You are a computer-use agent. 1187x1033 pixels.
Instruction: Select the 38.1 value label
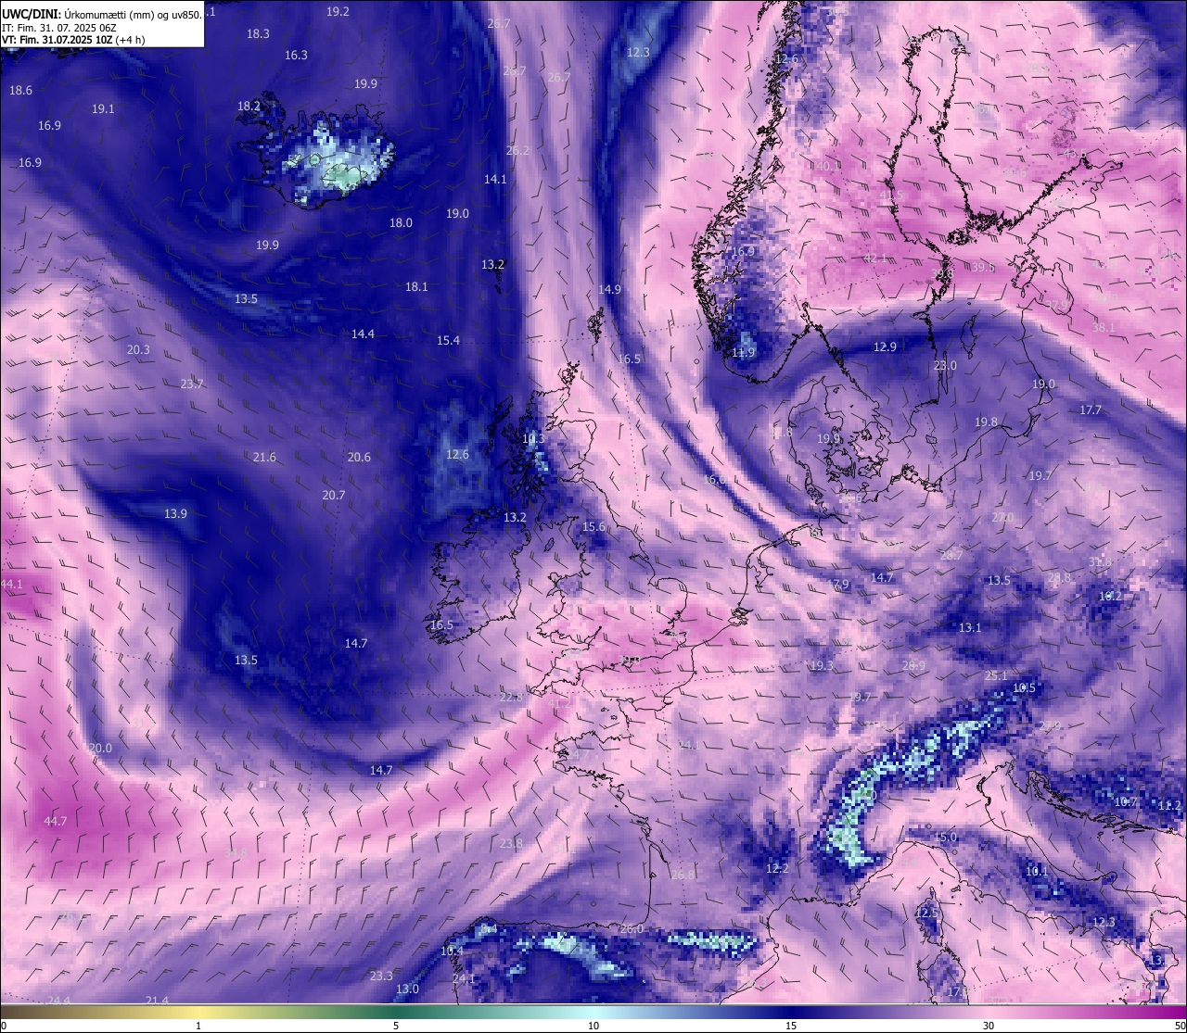pos(1104,327)
